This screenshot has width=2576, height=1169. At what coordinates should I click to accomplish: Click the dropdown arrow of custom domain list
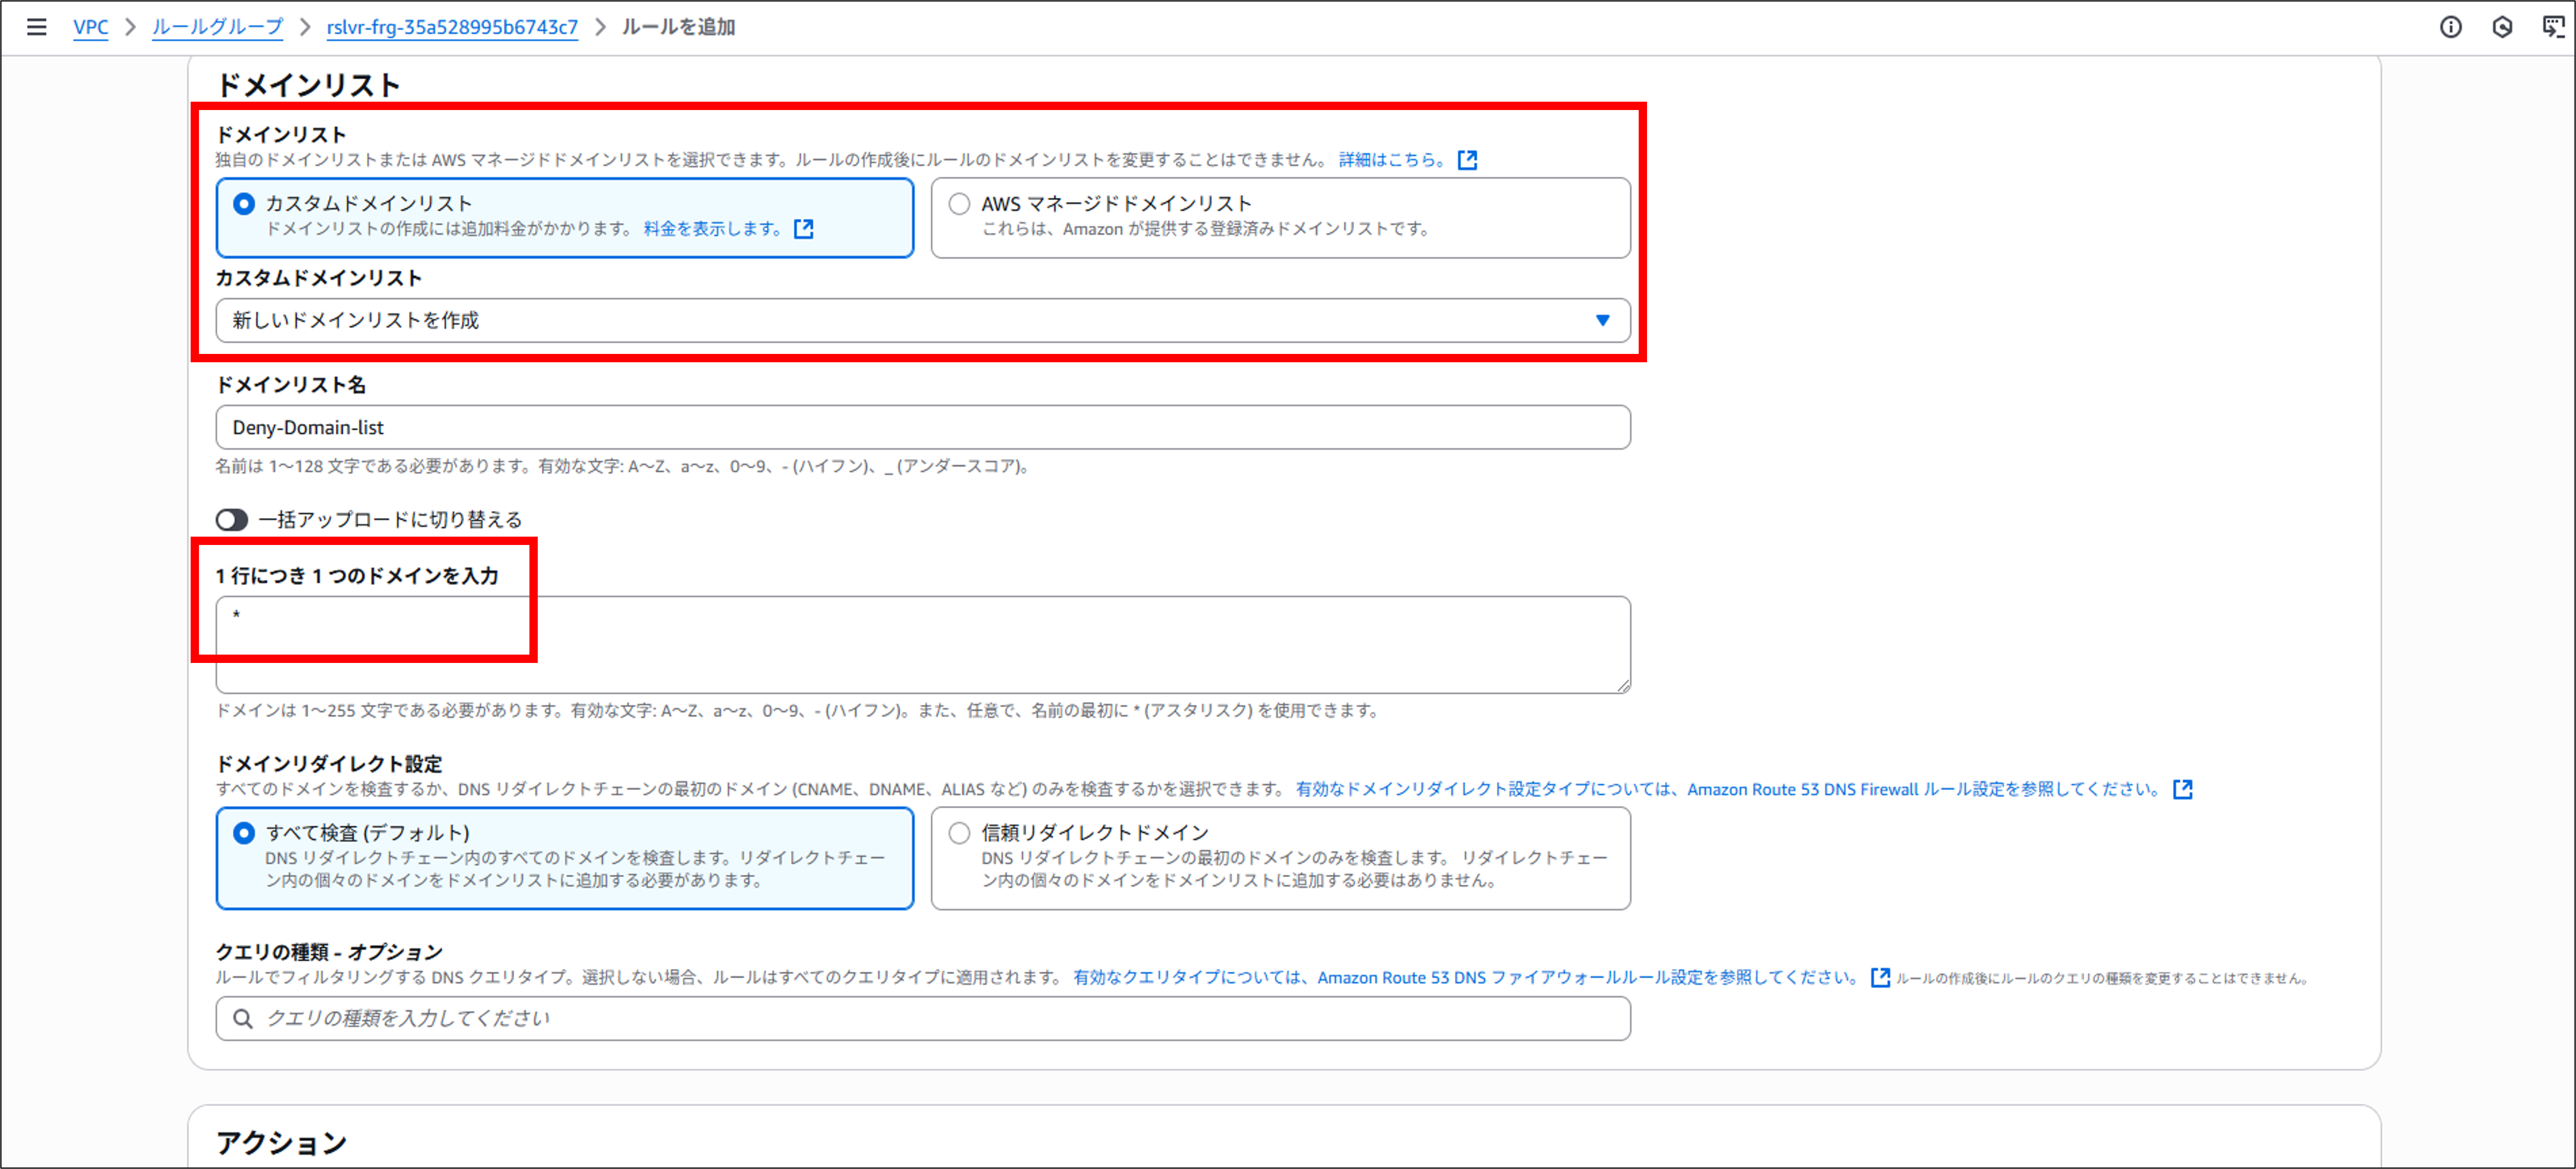pyautogui.click(x=1602, y=320)
